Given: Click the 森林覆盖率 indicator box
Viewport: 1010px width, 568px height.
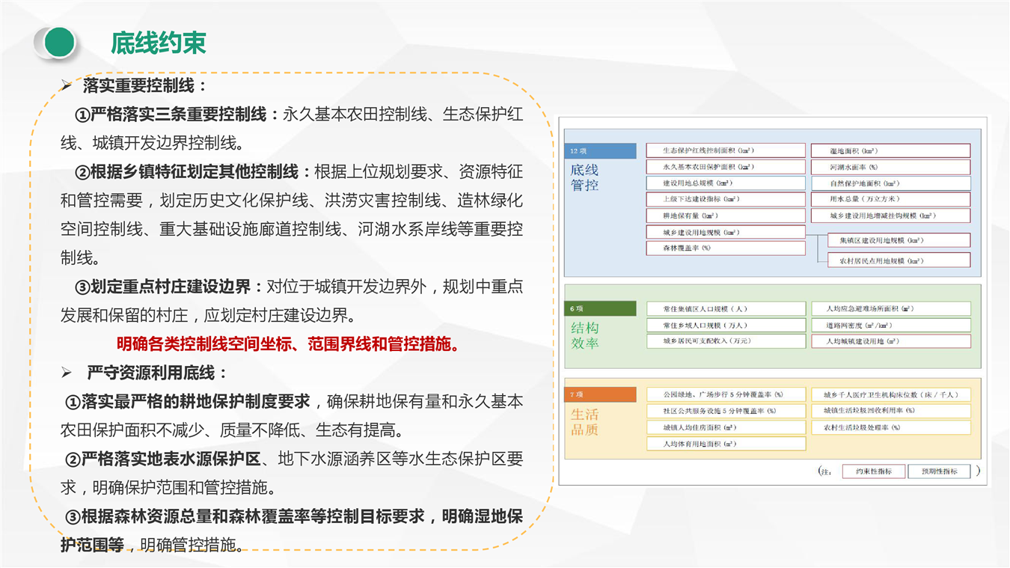Looking at the screenshot, I should (x=725, y=248).
